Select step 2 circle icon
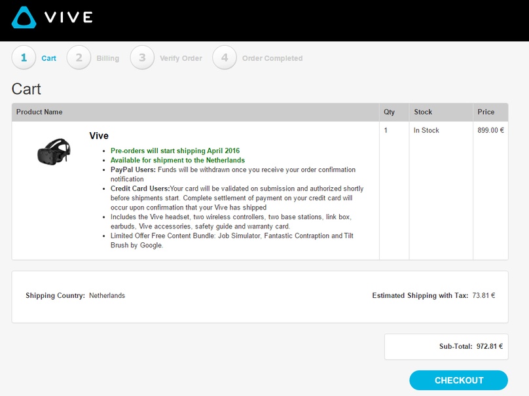The height and width of the screenshot is (396, 529). pyautogui.click(x=79, y=58)
